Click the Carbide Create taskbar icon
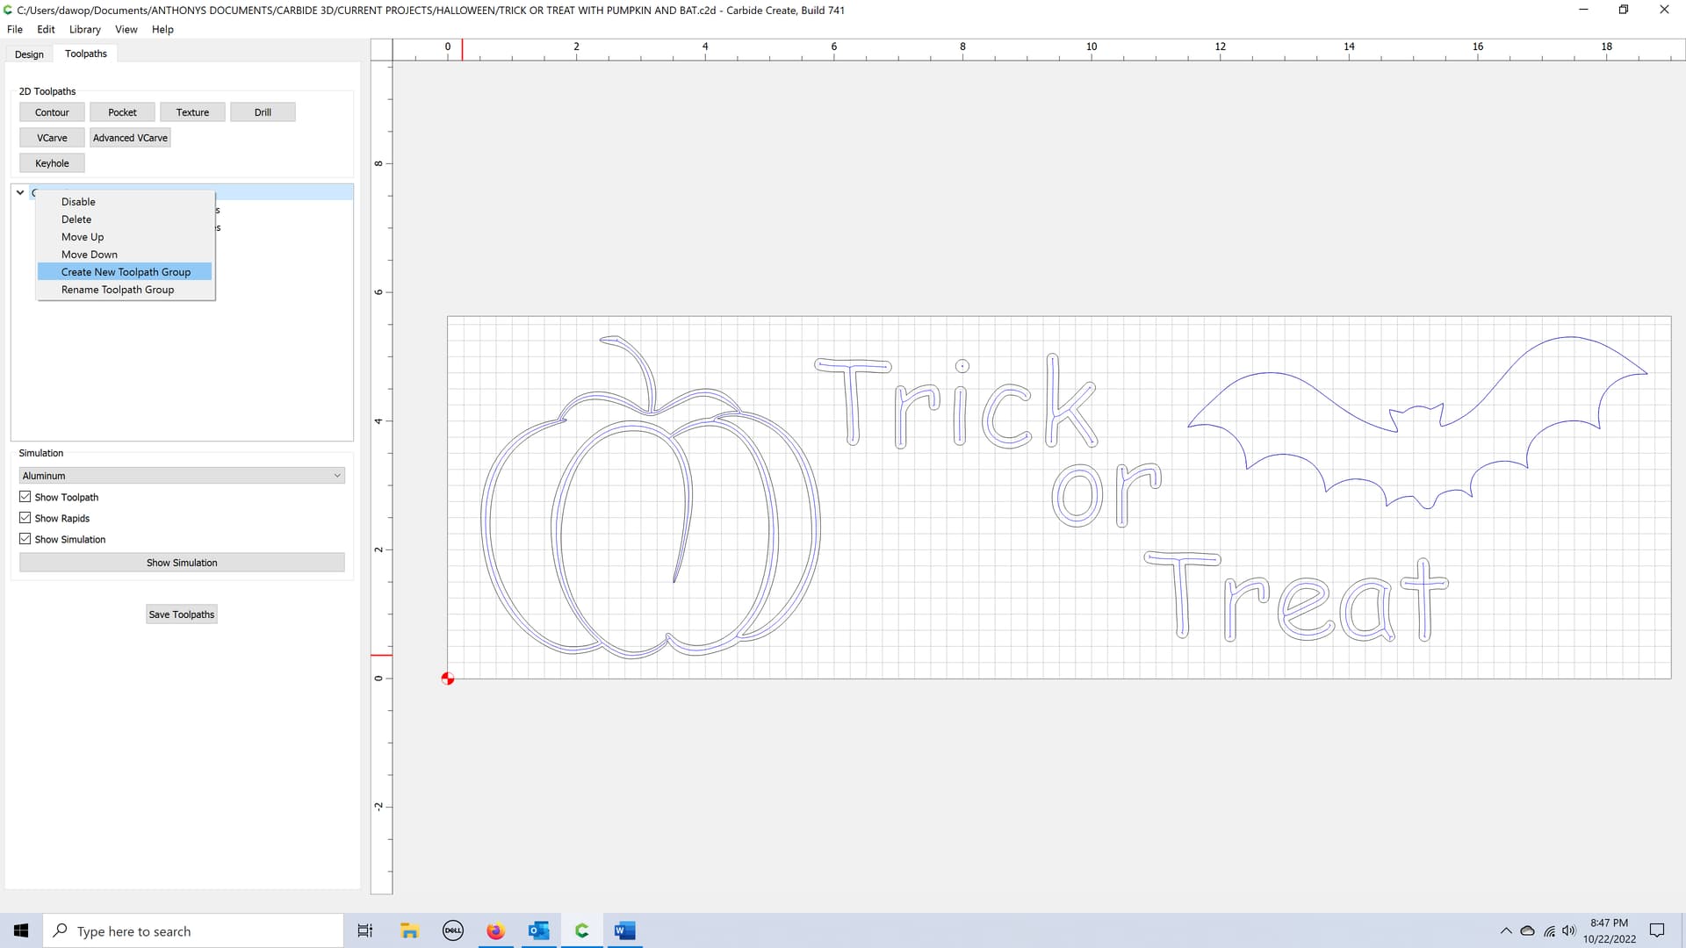1686x948 pixels. point(581,930)
